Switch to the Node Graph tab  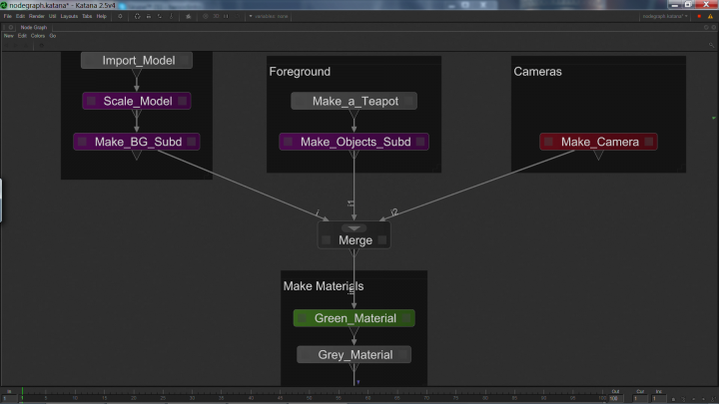click(35, 27)
